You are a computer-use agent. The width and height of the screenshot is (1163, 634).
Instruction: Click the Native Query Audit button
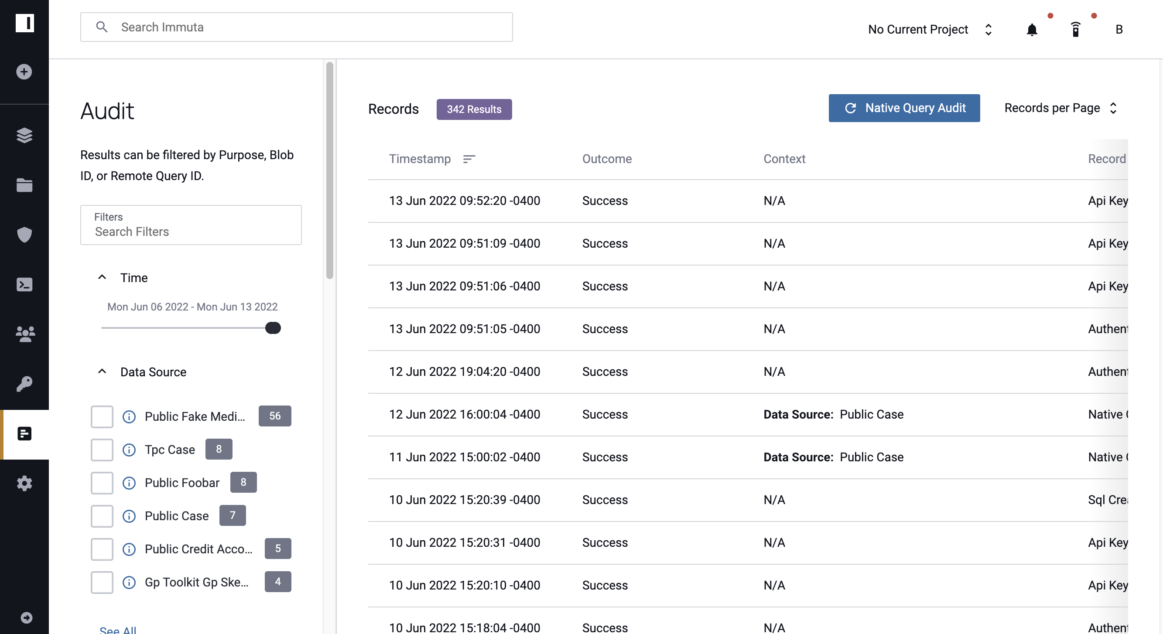[904, 109]
